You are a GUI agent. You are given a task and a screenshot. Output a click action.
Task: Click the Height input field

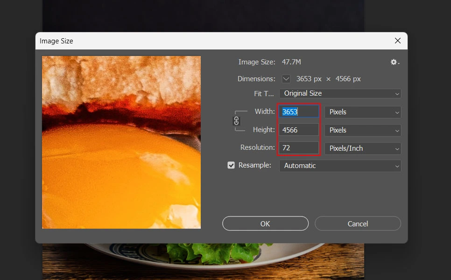298,130
